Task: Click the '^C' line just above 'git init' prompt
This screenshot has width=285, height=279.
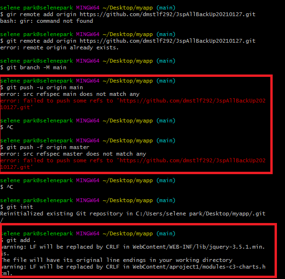Action: pos(7,187)
